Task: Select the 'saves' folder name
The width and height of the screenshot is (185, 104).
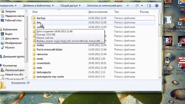Action: tap(40, 59)
